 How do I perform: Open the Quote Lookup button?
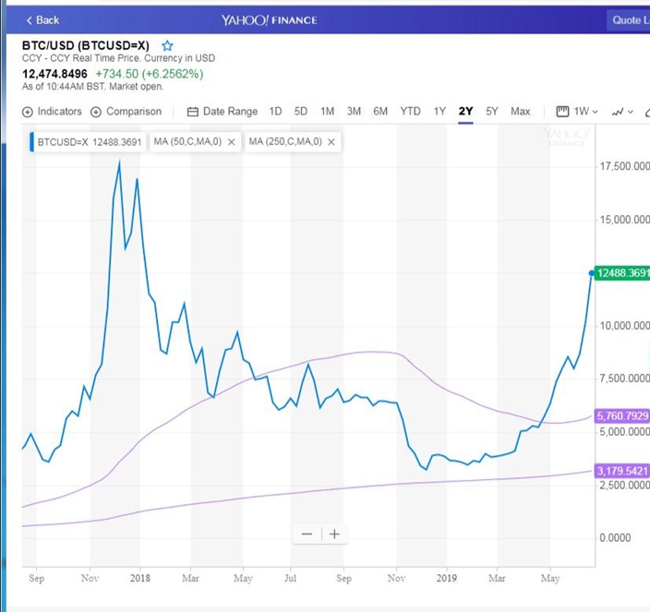(x=629, y=20)
